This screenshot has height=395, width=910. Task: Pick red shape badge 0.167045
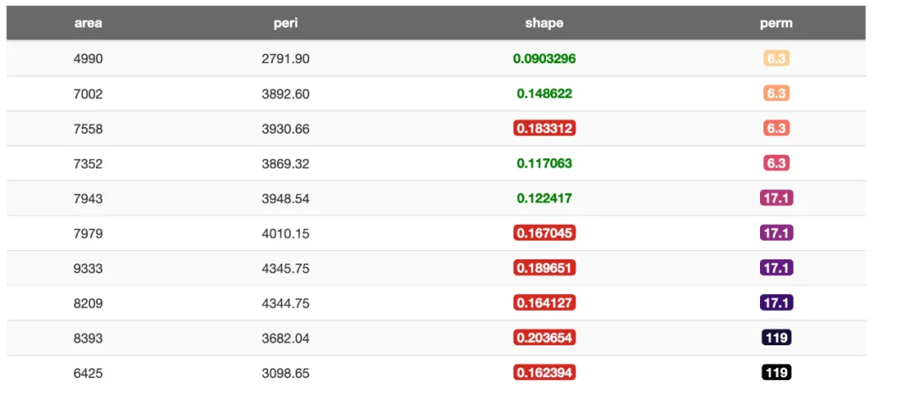544,233
